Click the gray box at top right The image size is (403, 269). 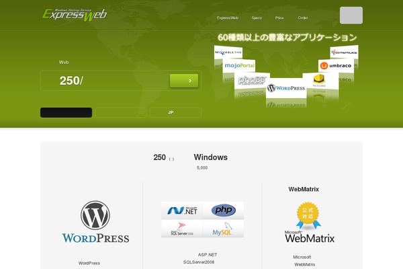coord(351,15)
